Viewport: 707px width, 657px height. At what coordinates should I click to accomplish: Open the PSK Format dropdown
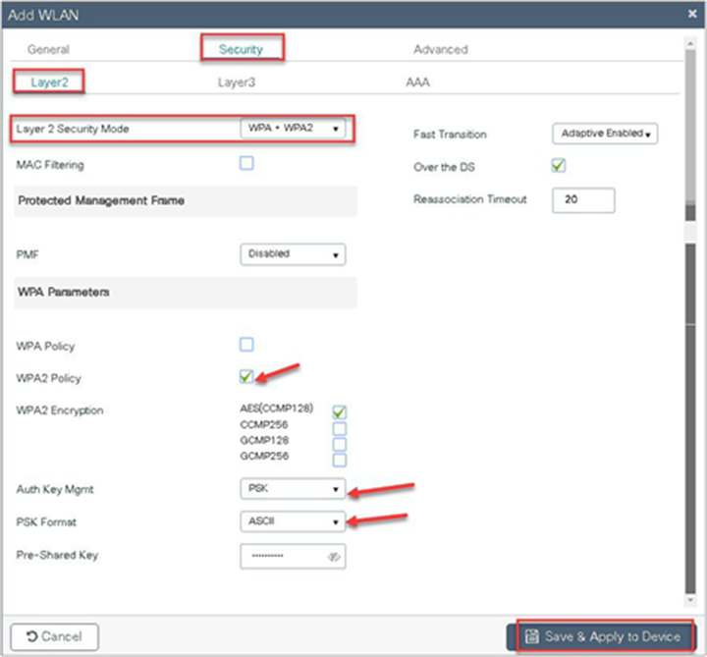click(293, 521)
